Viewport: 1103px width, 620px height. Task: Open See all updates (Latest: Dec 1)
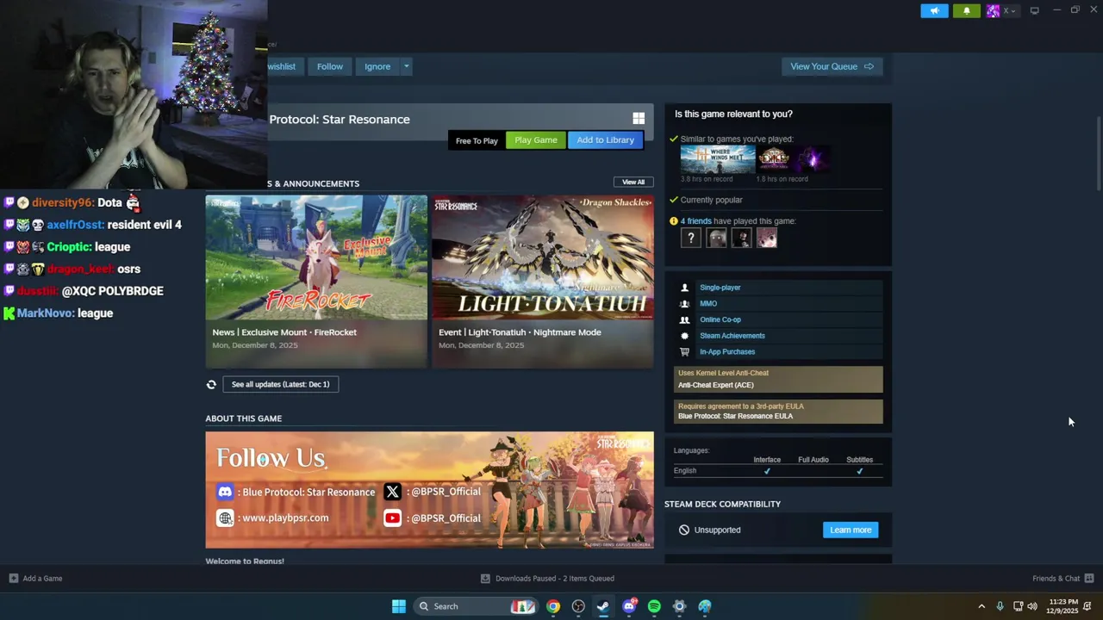click(x=280, y=384)
